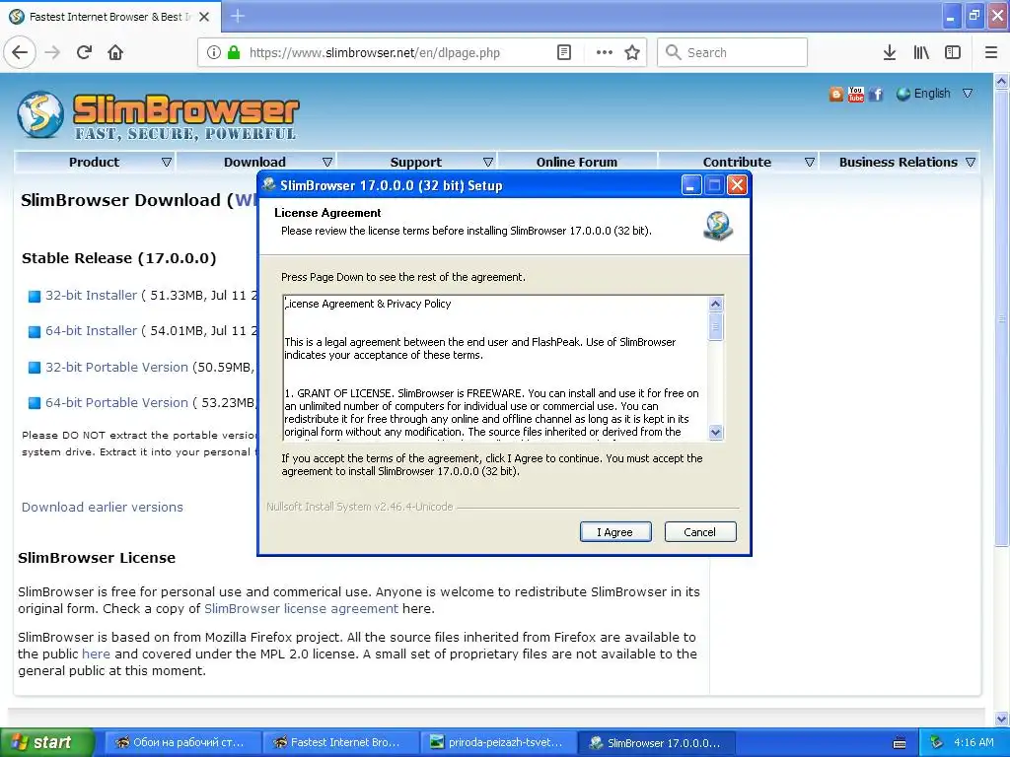
Task: Toggle the sidebar icon in toolbar
Action: (x=953, y=52)
